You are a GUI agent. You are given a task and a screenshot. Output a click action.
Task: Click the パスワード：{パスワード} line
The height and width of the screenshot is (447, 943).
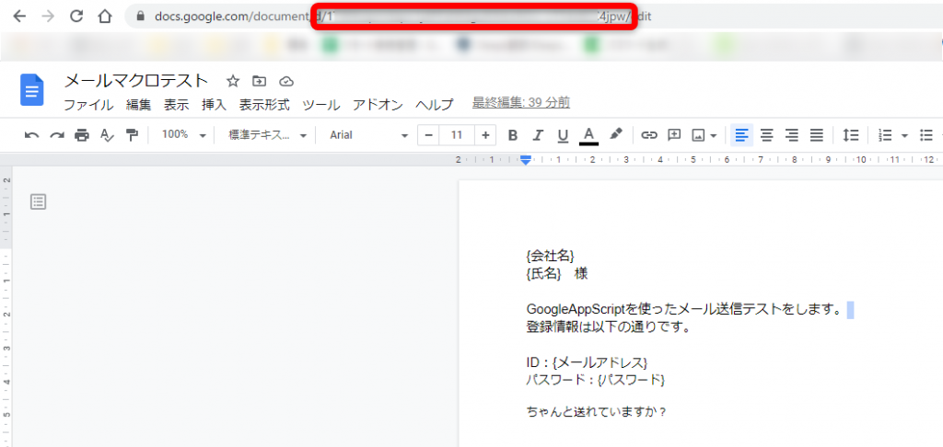point(596,380)
